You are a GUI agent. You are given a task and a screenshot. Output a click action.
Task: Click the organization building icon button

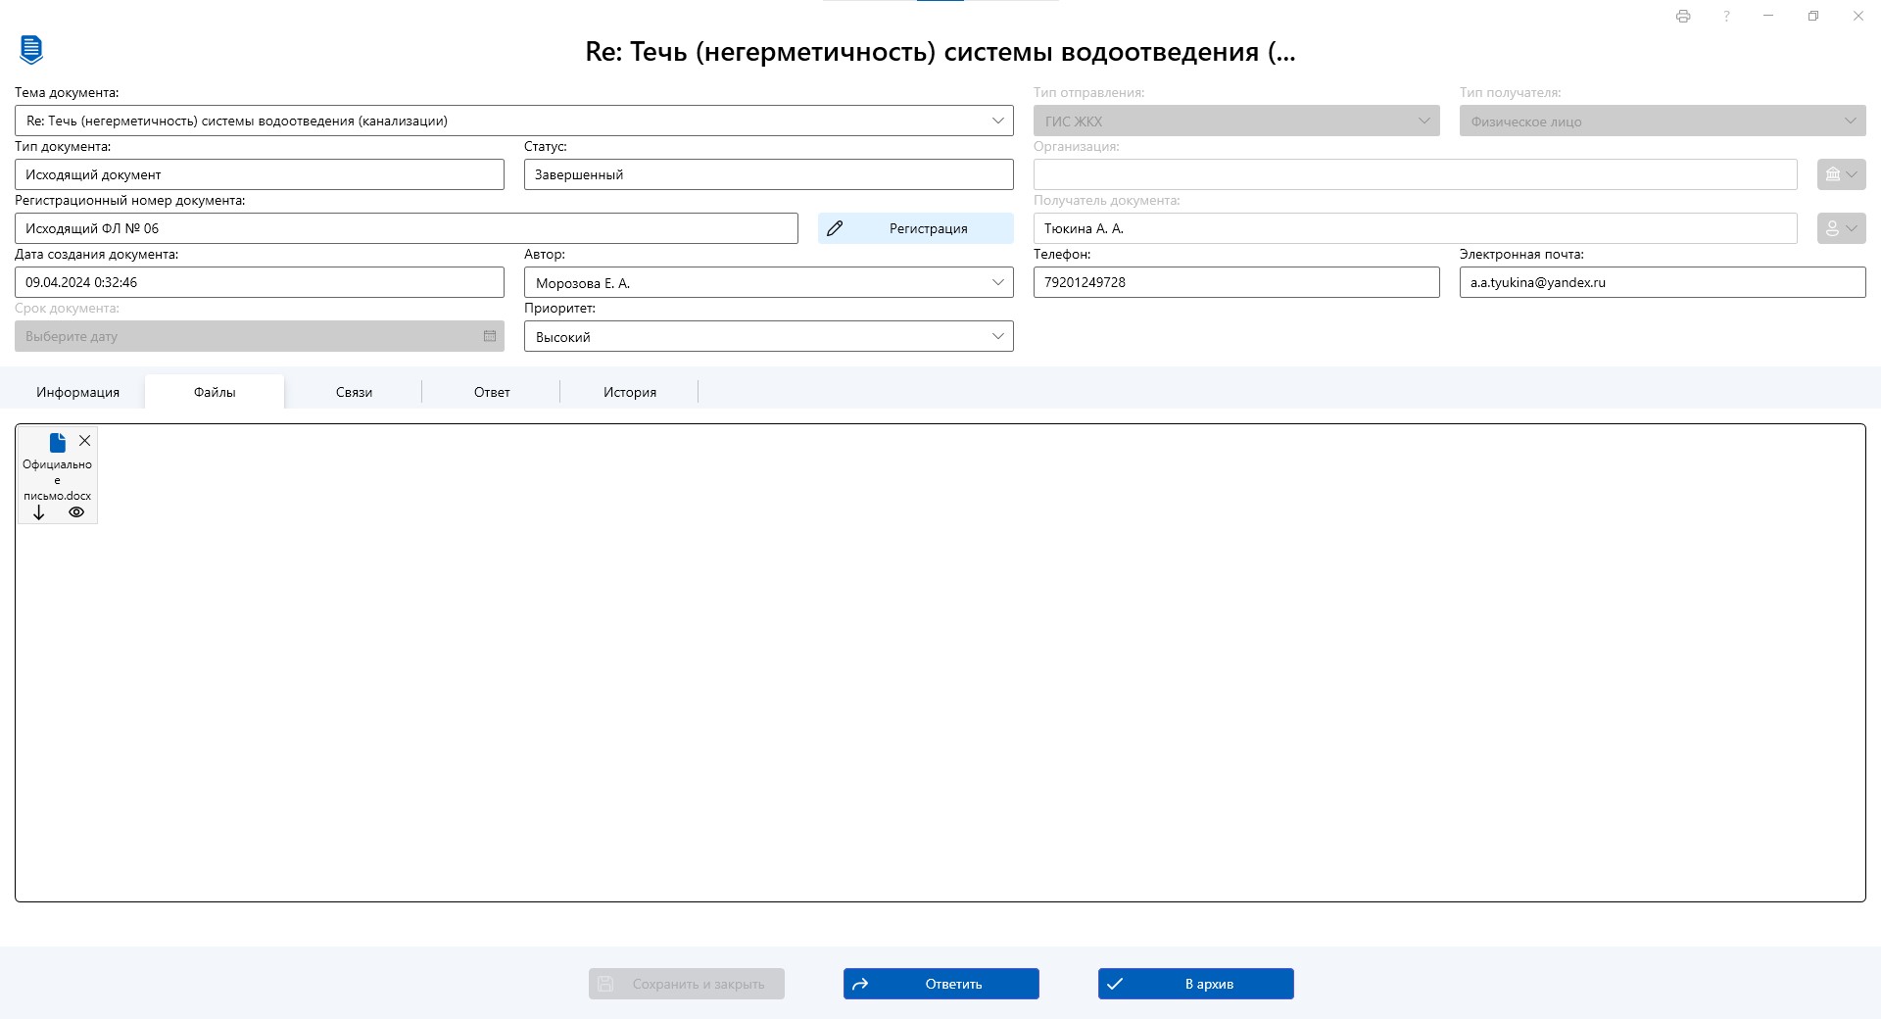point(1841,174)
